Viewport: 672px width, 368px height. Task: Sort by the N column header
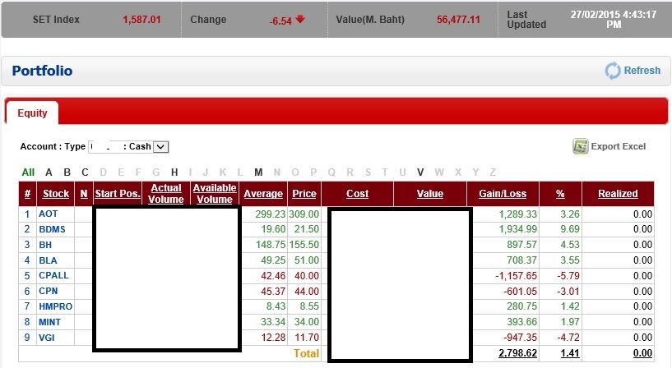(84, 193)
